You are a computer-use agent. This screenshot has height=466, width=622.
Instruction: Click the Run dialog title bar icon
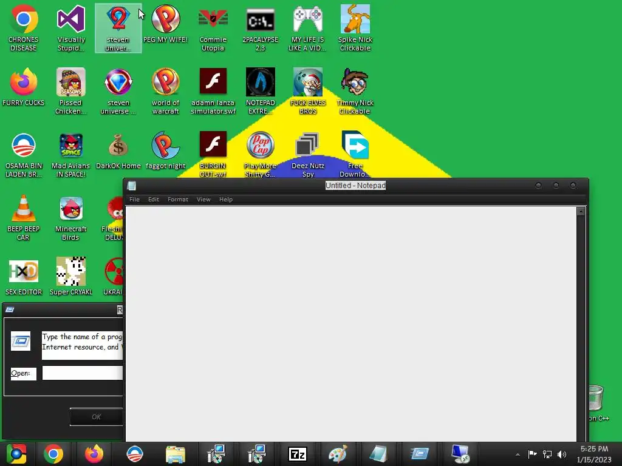click(10, 309)
